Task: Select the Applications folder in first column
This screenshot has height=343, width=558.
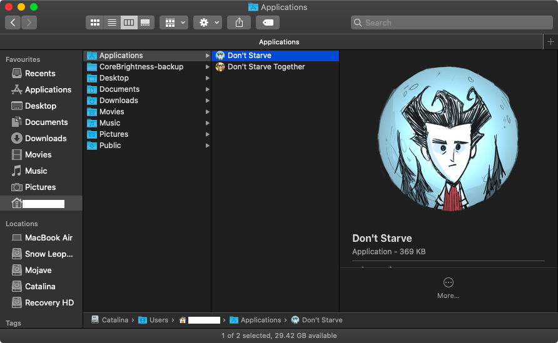Action: (147, 56)
